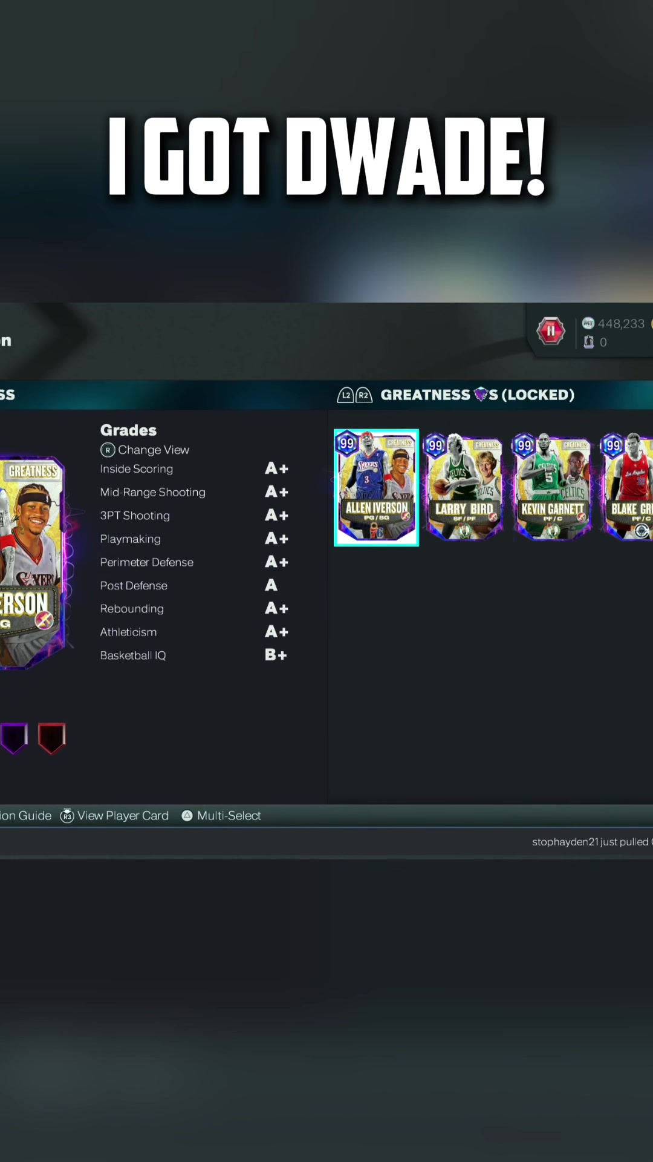Viewport: 653px width, 1162px height.
Task: Click the Post Defense A grade
Action: [271, 585]
